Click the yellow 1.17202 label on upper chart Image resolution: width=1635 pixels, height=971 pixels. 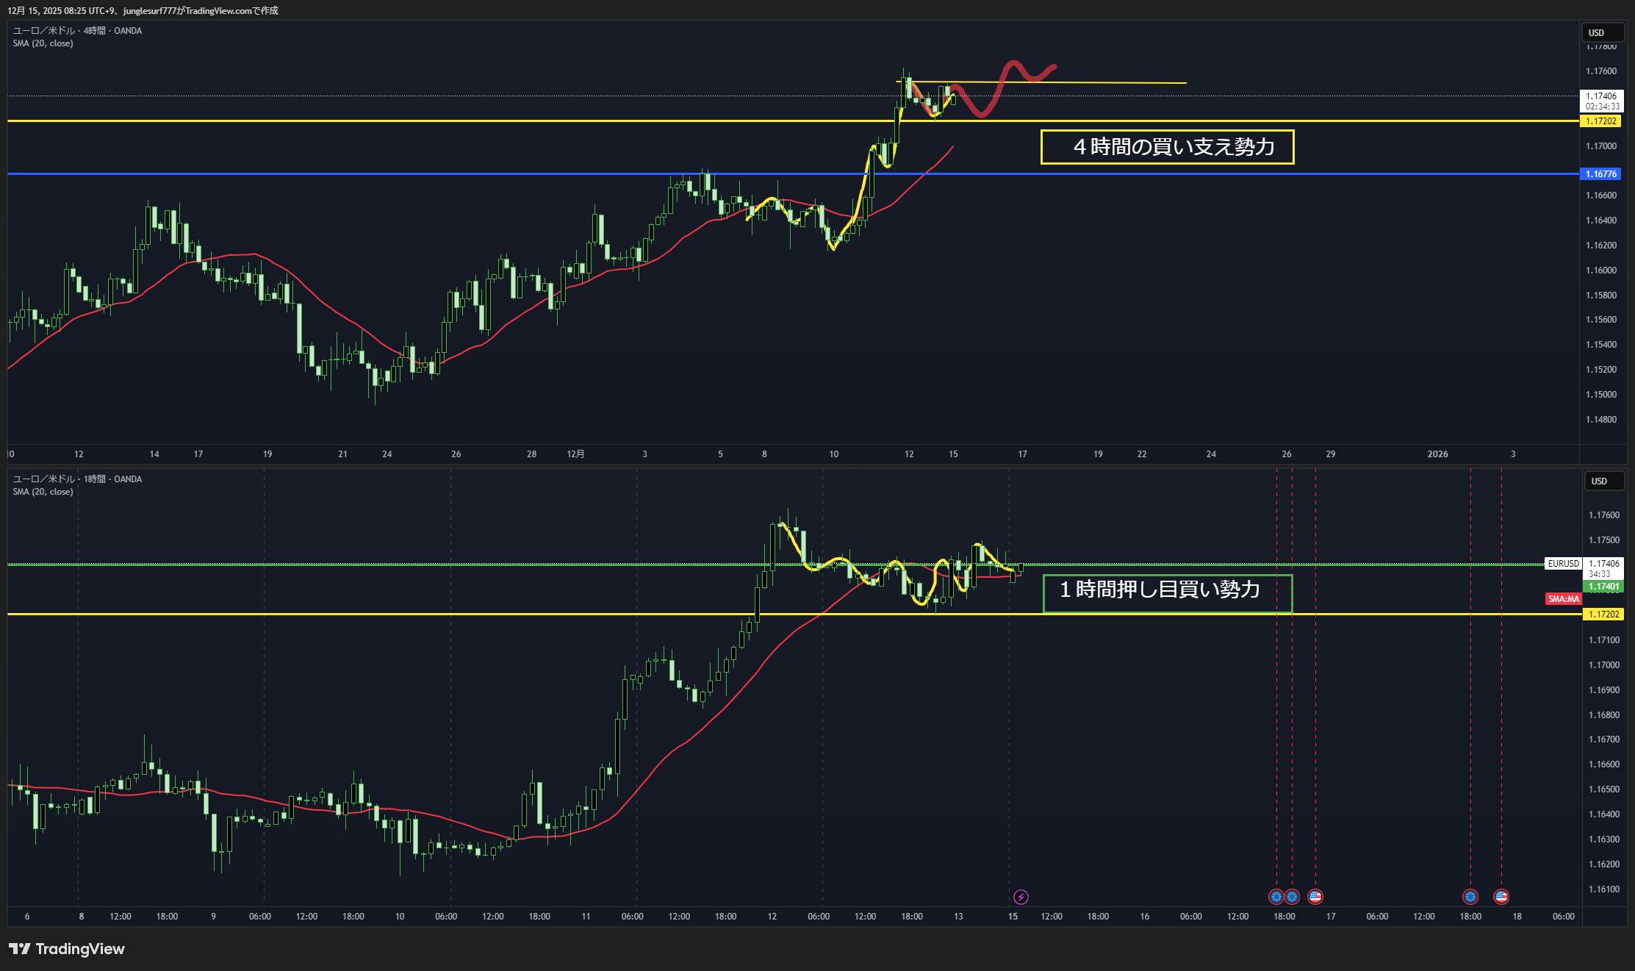coord(1600,121)
